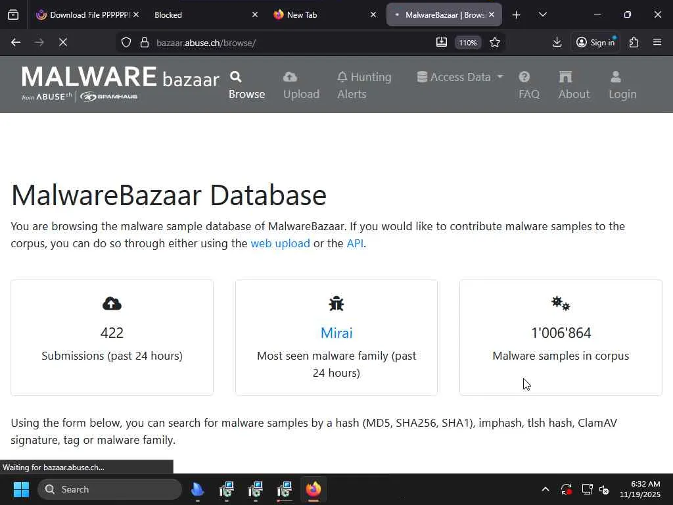The height and width of the screenshot is (505, 673).
Task: Open the Firefox application menu
Action: pyautogui.click(x=657, y=42)
